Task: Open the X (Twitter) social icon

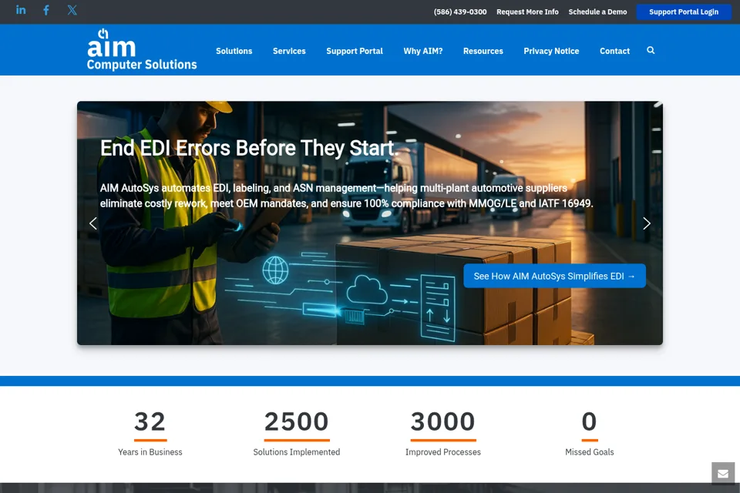Action: click(72, 10)
